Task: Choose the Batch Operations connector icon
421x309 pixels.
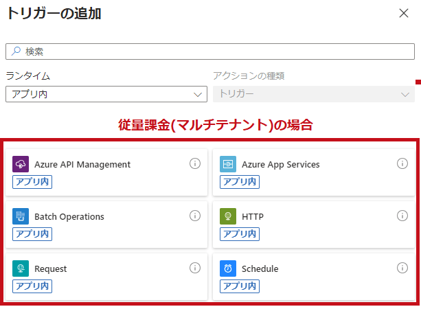Action: pos(21,216)
